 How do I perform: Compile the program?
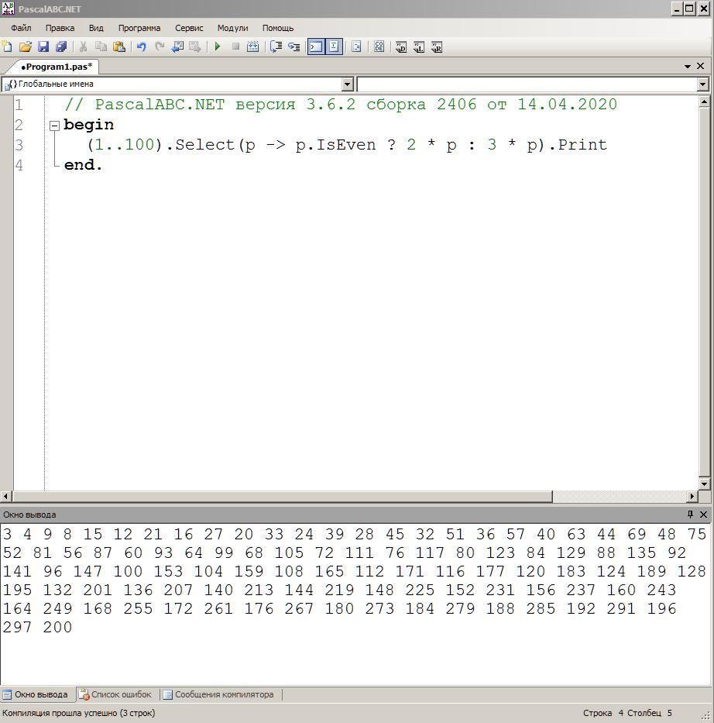click(x=253, y=46)
